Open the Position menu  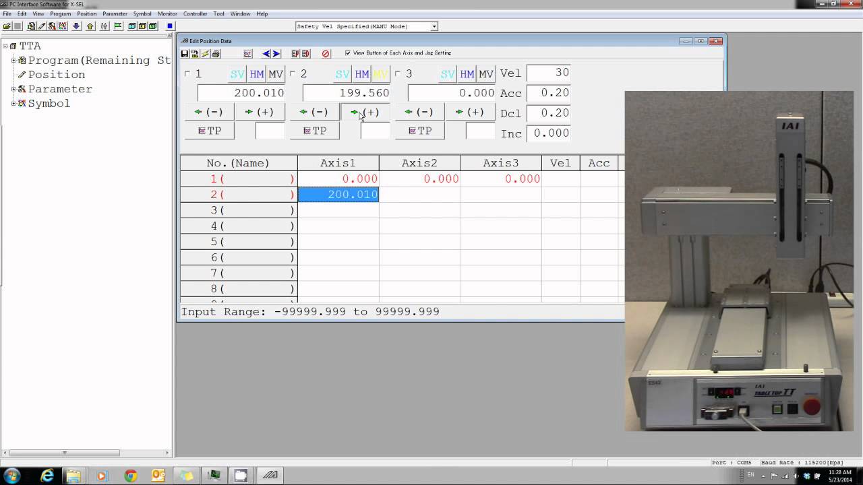pyautogui.click(x=87, y=13)
